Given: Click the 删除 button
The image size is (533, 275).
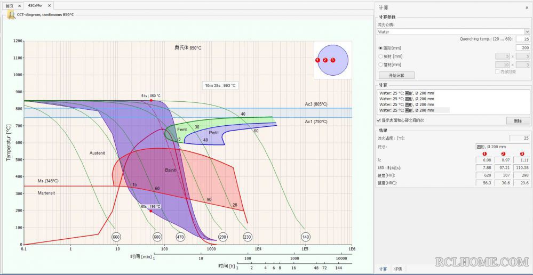Looking at the screenshot, I should click(518, 121).
